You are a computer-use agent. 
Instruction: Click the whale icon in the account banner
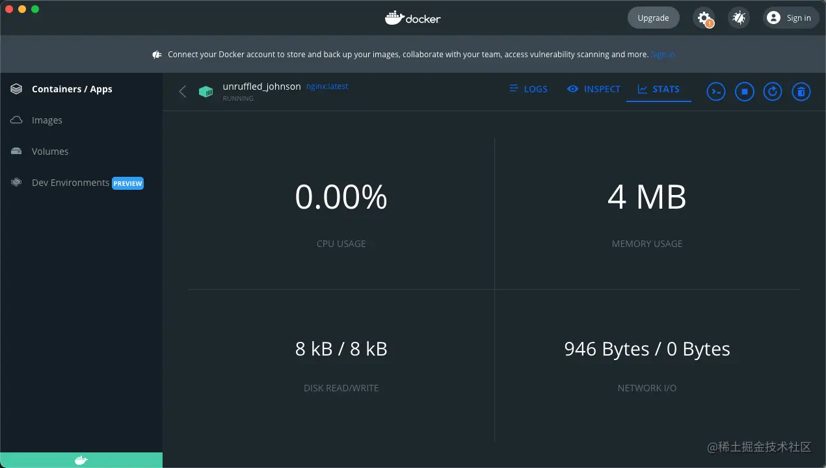[x=157, y=55]
